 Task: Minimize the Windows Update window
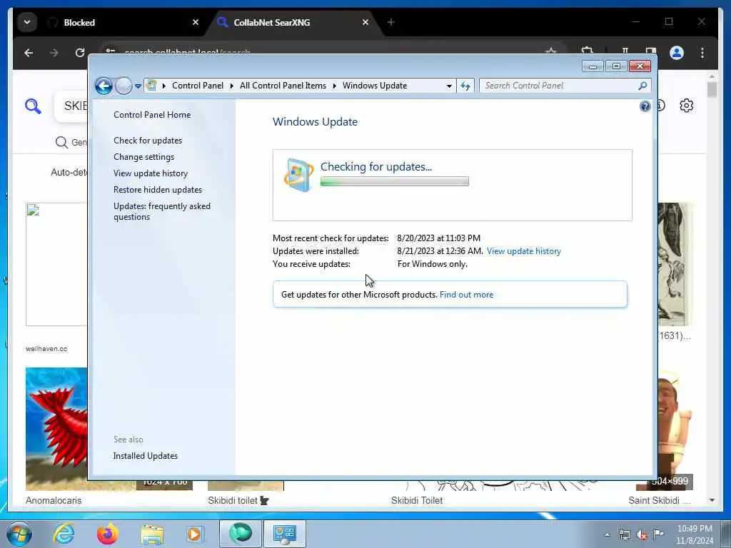point(593,66)
